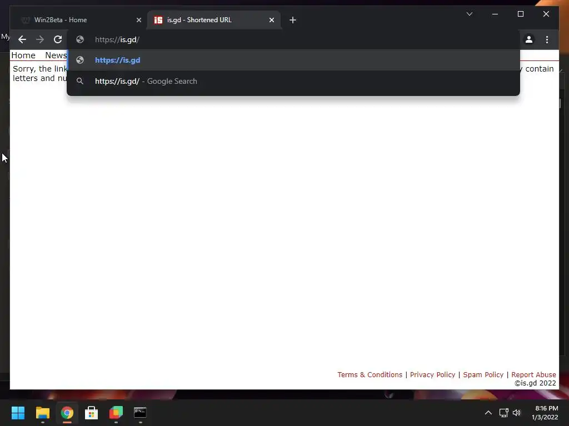Show hidden system tray icons
Viewport: 569px width, 426px height.
488,413
